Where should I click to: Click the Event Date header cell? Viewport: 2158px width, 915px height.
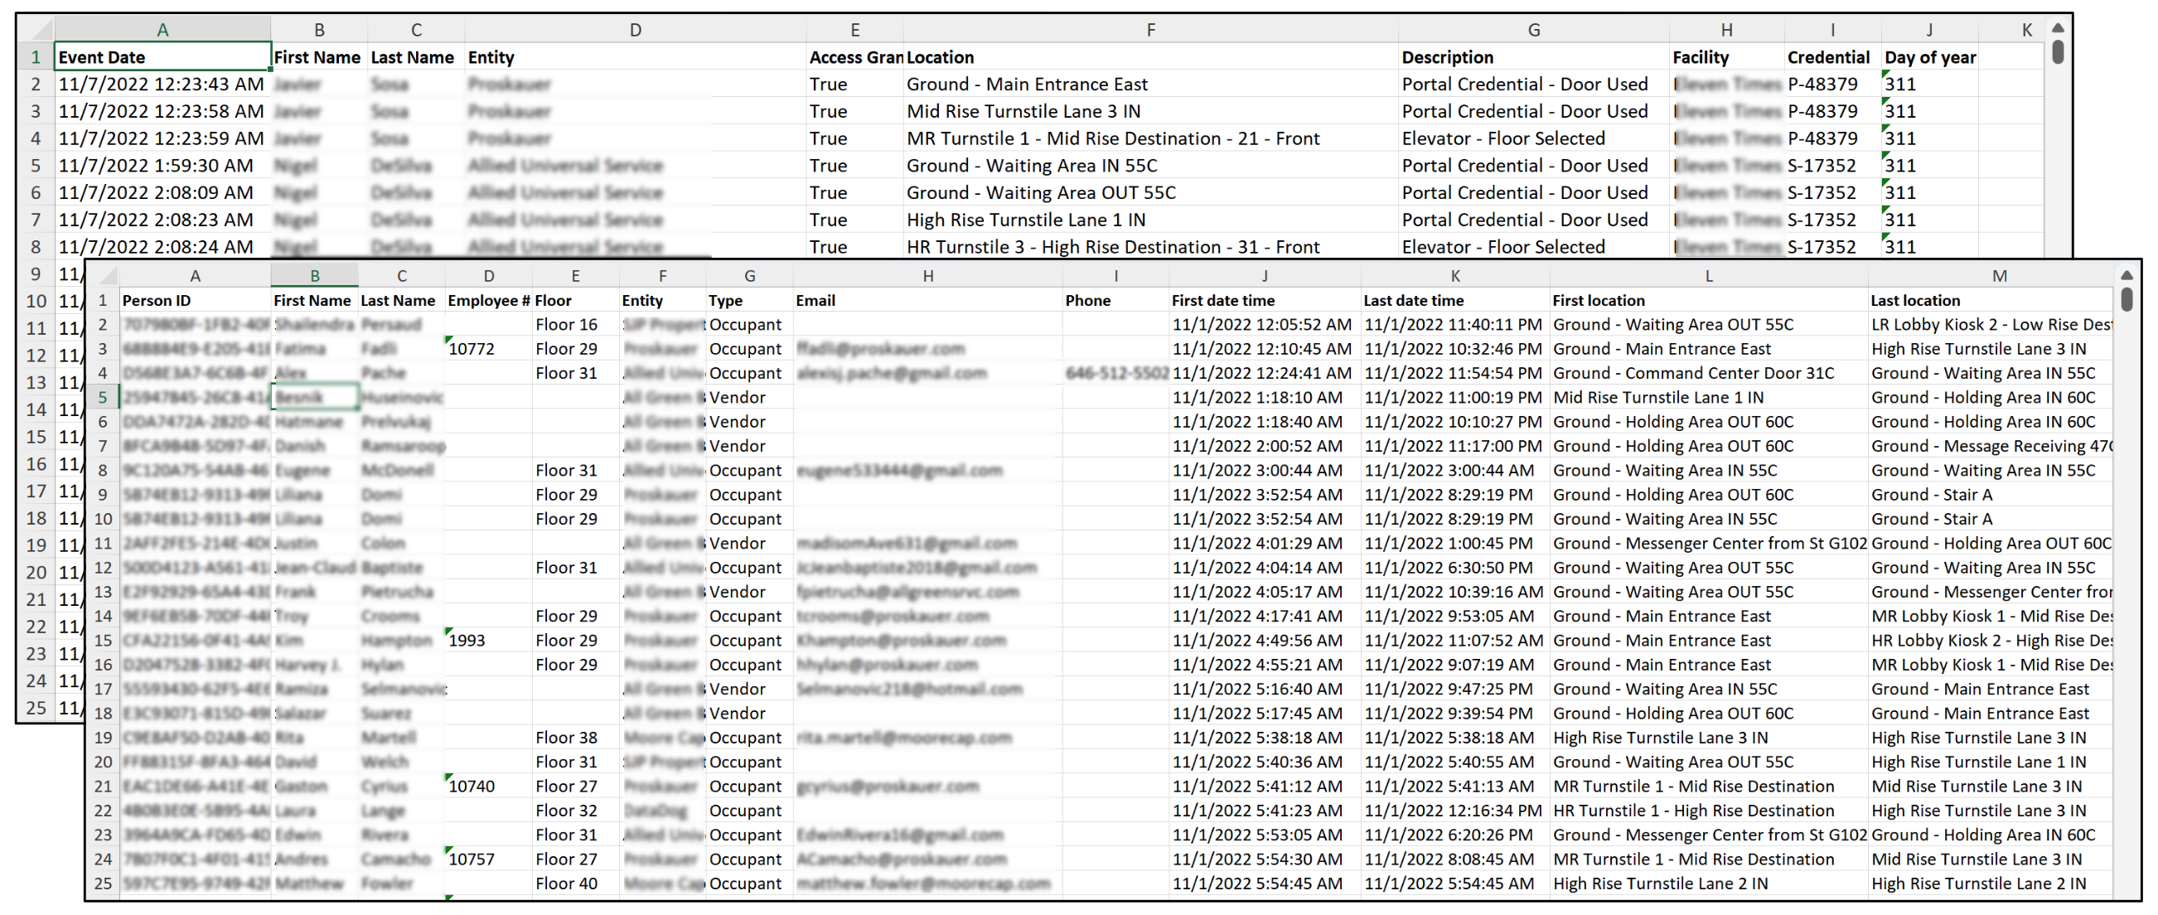(x=162, y=57)
